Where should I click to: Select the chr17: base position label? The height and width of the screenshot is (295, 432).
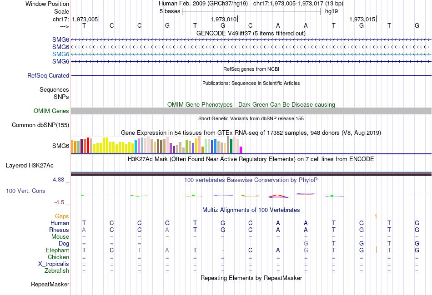click(x=60, y=19)
